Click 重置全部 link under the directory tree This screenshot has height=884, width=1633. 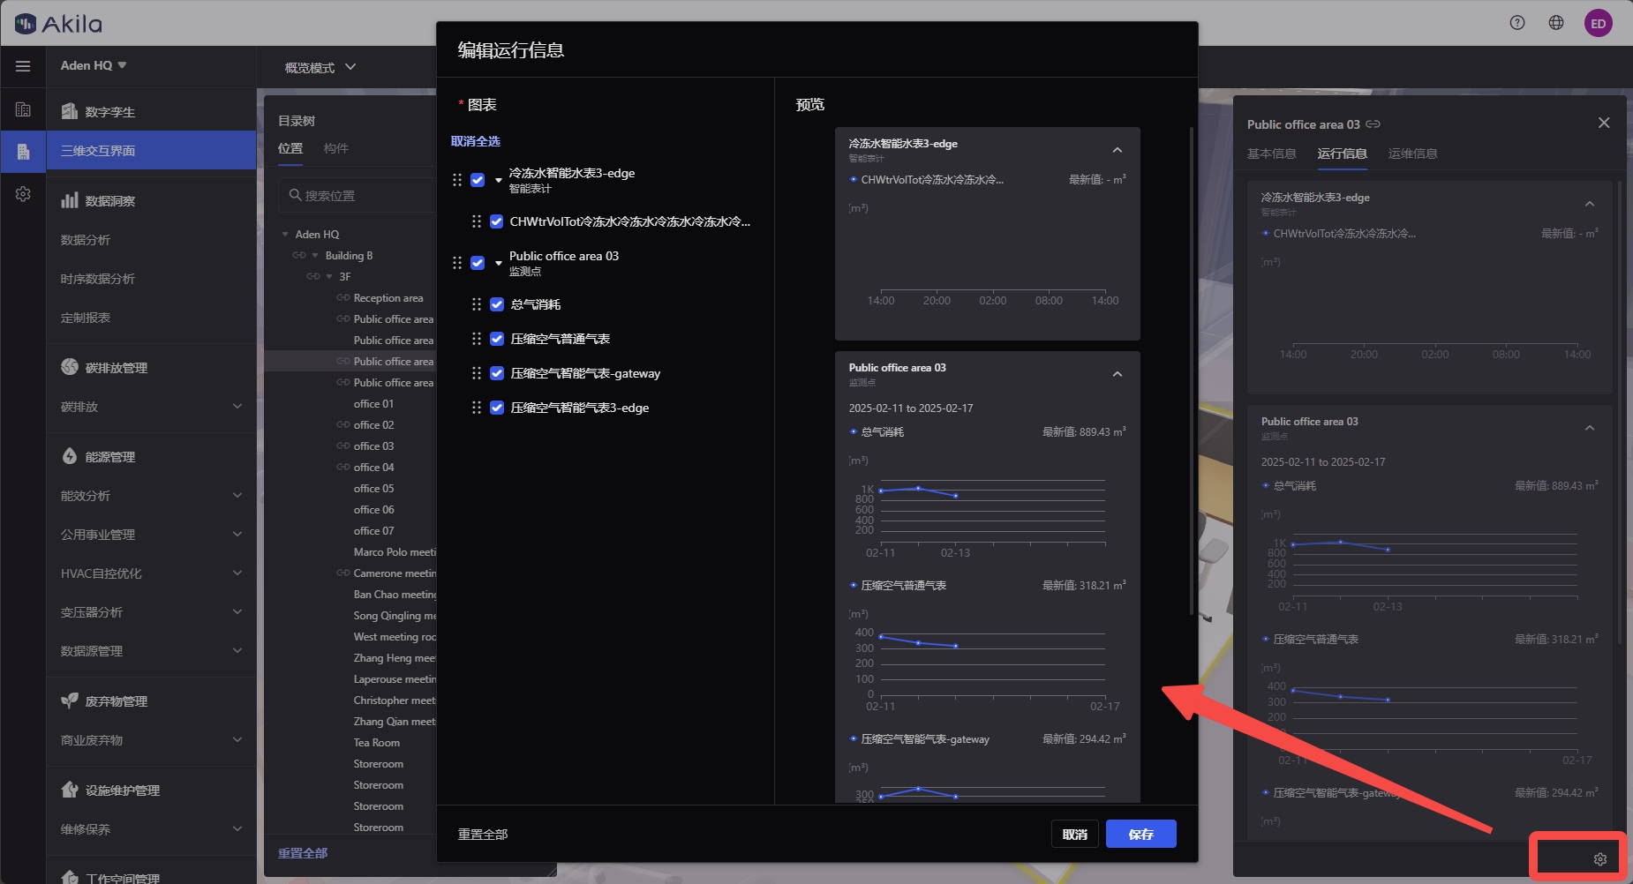point(303,853)
